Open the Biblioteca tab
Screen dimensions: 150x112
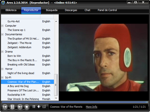(11, 10)
